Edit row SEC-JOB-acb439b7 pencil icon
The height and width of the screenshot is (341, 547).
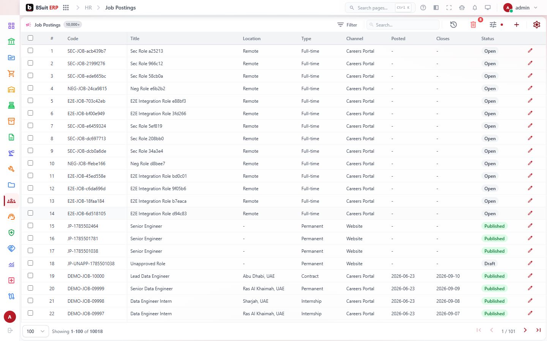click(x=530, y=51)
